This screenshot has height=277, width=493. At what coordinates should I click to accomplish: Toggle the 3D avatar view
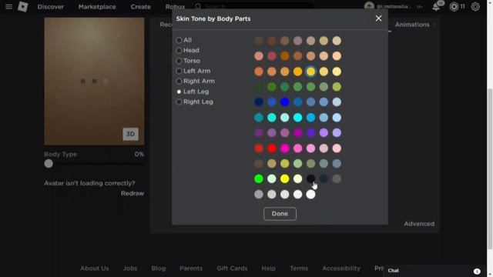tap(130, 134)
